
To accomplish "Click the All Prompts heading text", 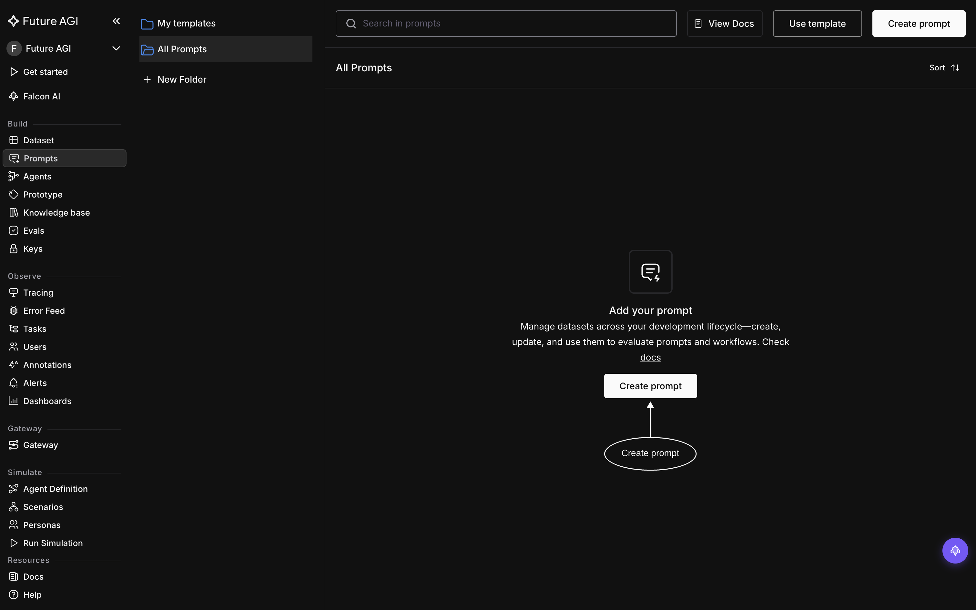I will tap(364, 68).
